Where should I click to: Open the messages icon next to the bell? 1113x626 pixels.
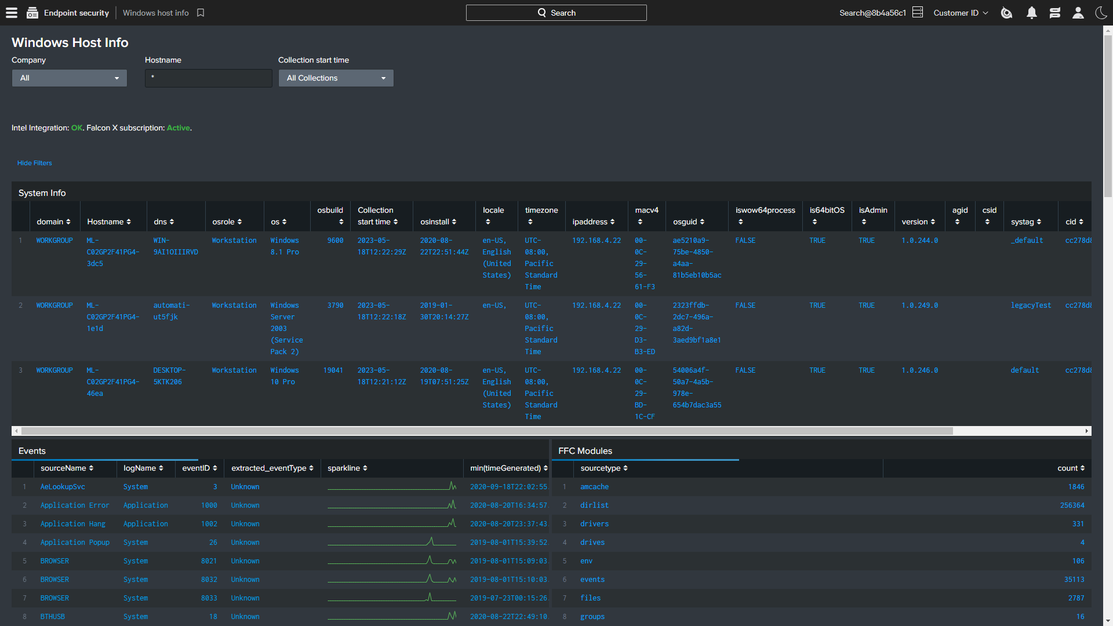pyautogui.click(x=1055, y=13)
